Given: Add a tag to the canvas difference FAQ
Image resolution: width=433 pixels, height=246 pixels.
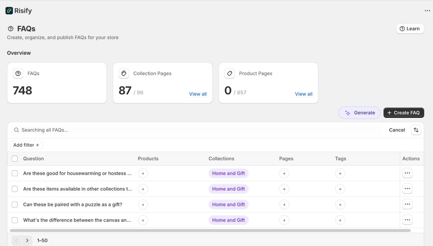Looking at the screenshot, I should pos(340,220).
